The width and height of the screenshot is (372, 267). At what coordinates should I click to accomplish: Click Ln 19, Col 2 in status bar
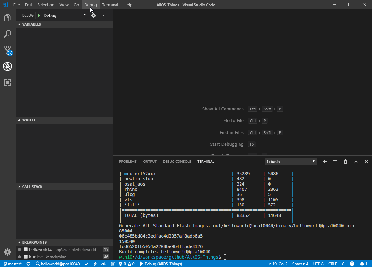click(x=277, y=264)
